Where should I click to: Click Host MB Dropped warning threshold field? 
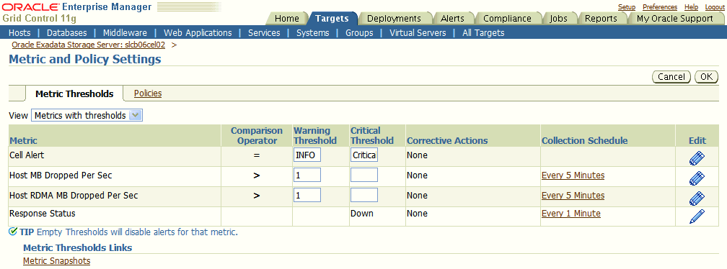click(x=307, y=175)
